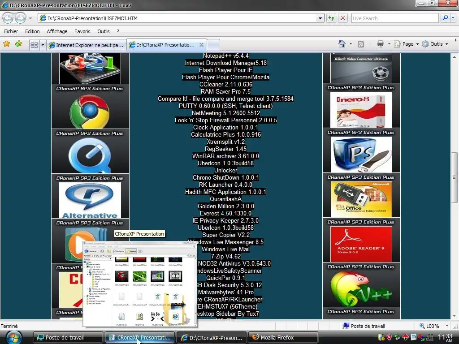Open the Edition menu
Viewport: 459px width, 344px height.
pos(32,31)
